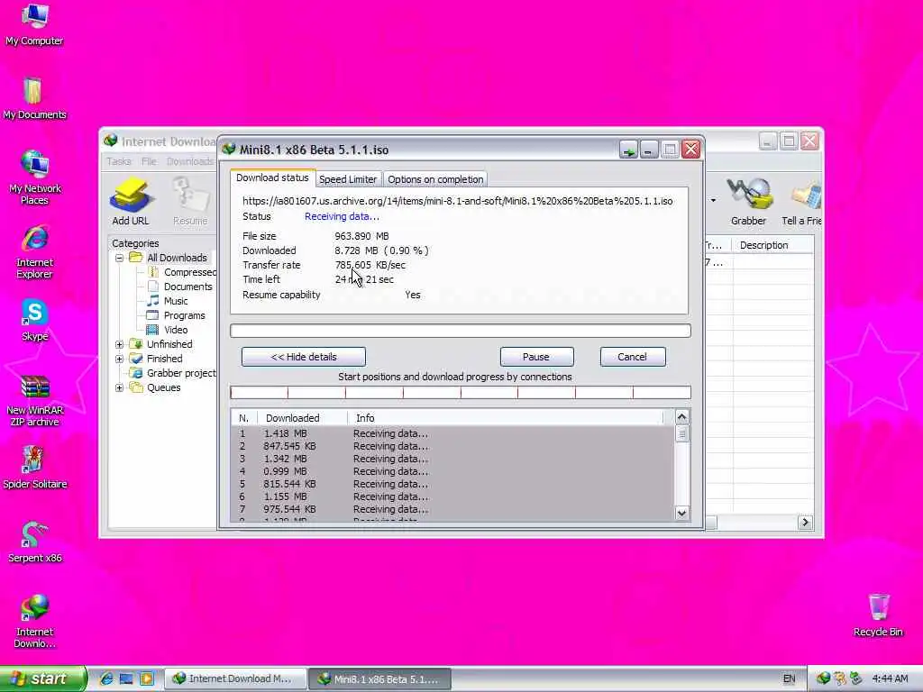Viewport: 923px width, 692px height.
Task: Click media player quick launch icon
Action: (x=147, y=678)
